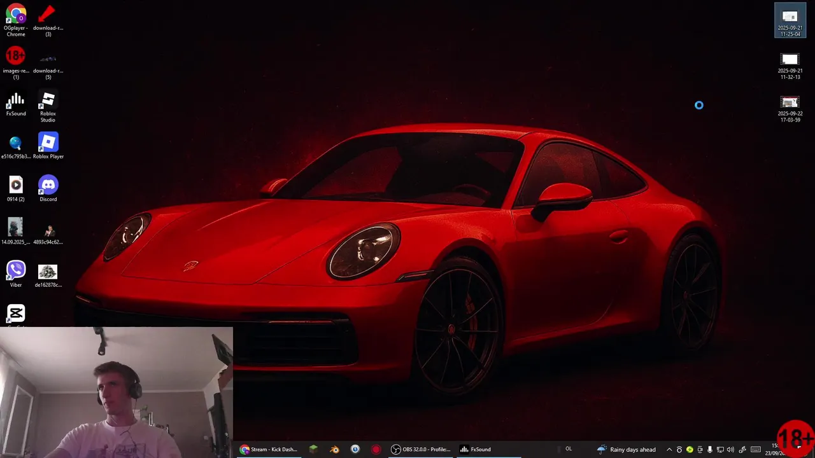Image resolution: width=815 pixels, height=458 pixels.
Task: Open the red record taskbar app
Action: coord(376,449)
